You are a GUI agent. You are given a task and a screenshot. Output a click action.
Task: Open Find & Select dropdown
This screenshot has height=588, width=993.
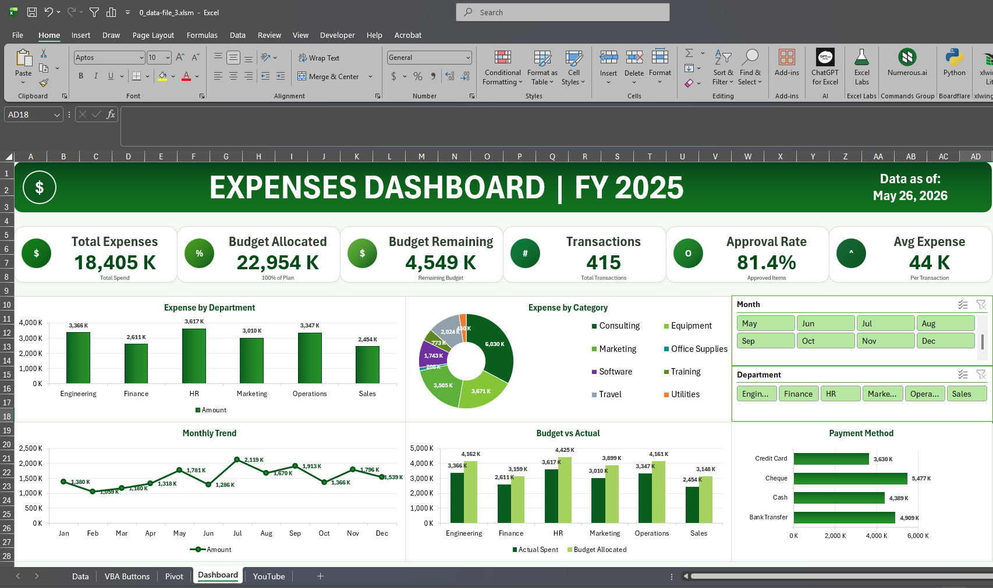[x=750, y=68]
